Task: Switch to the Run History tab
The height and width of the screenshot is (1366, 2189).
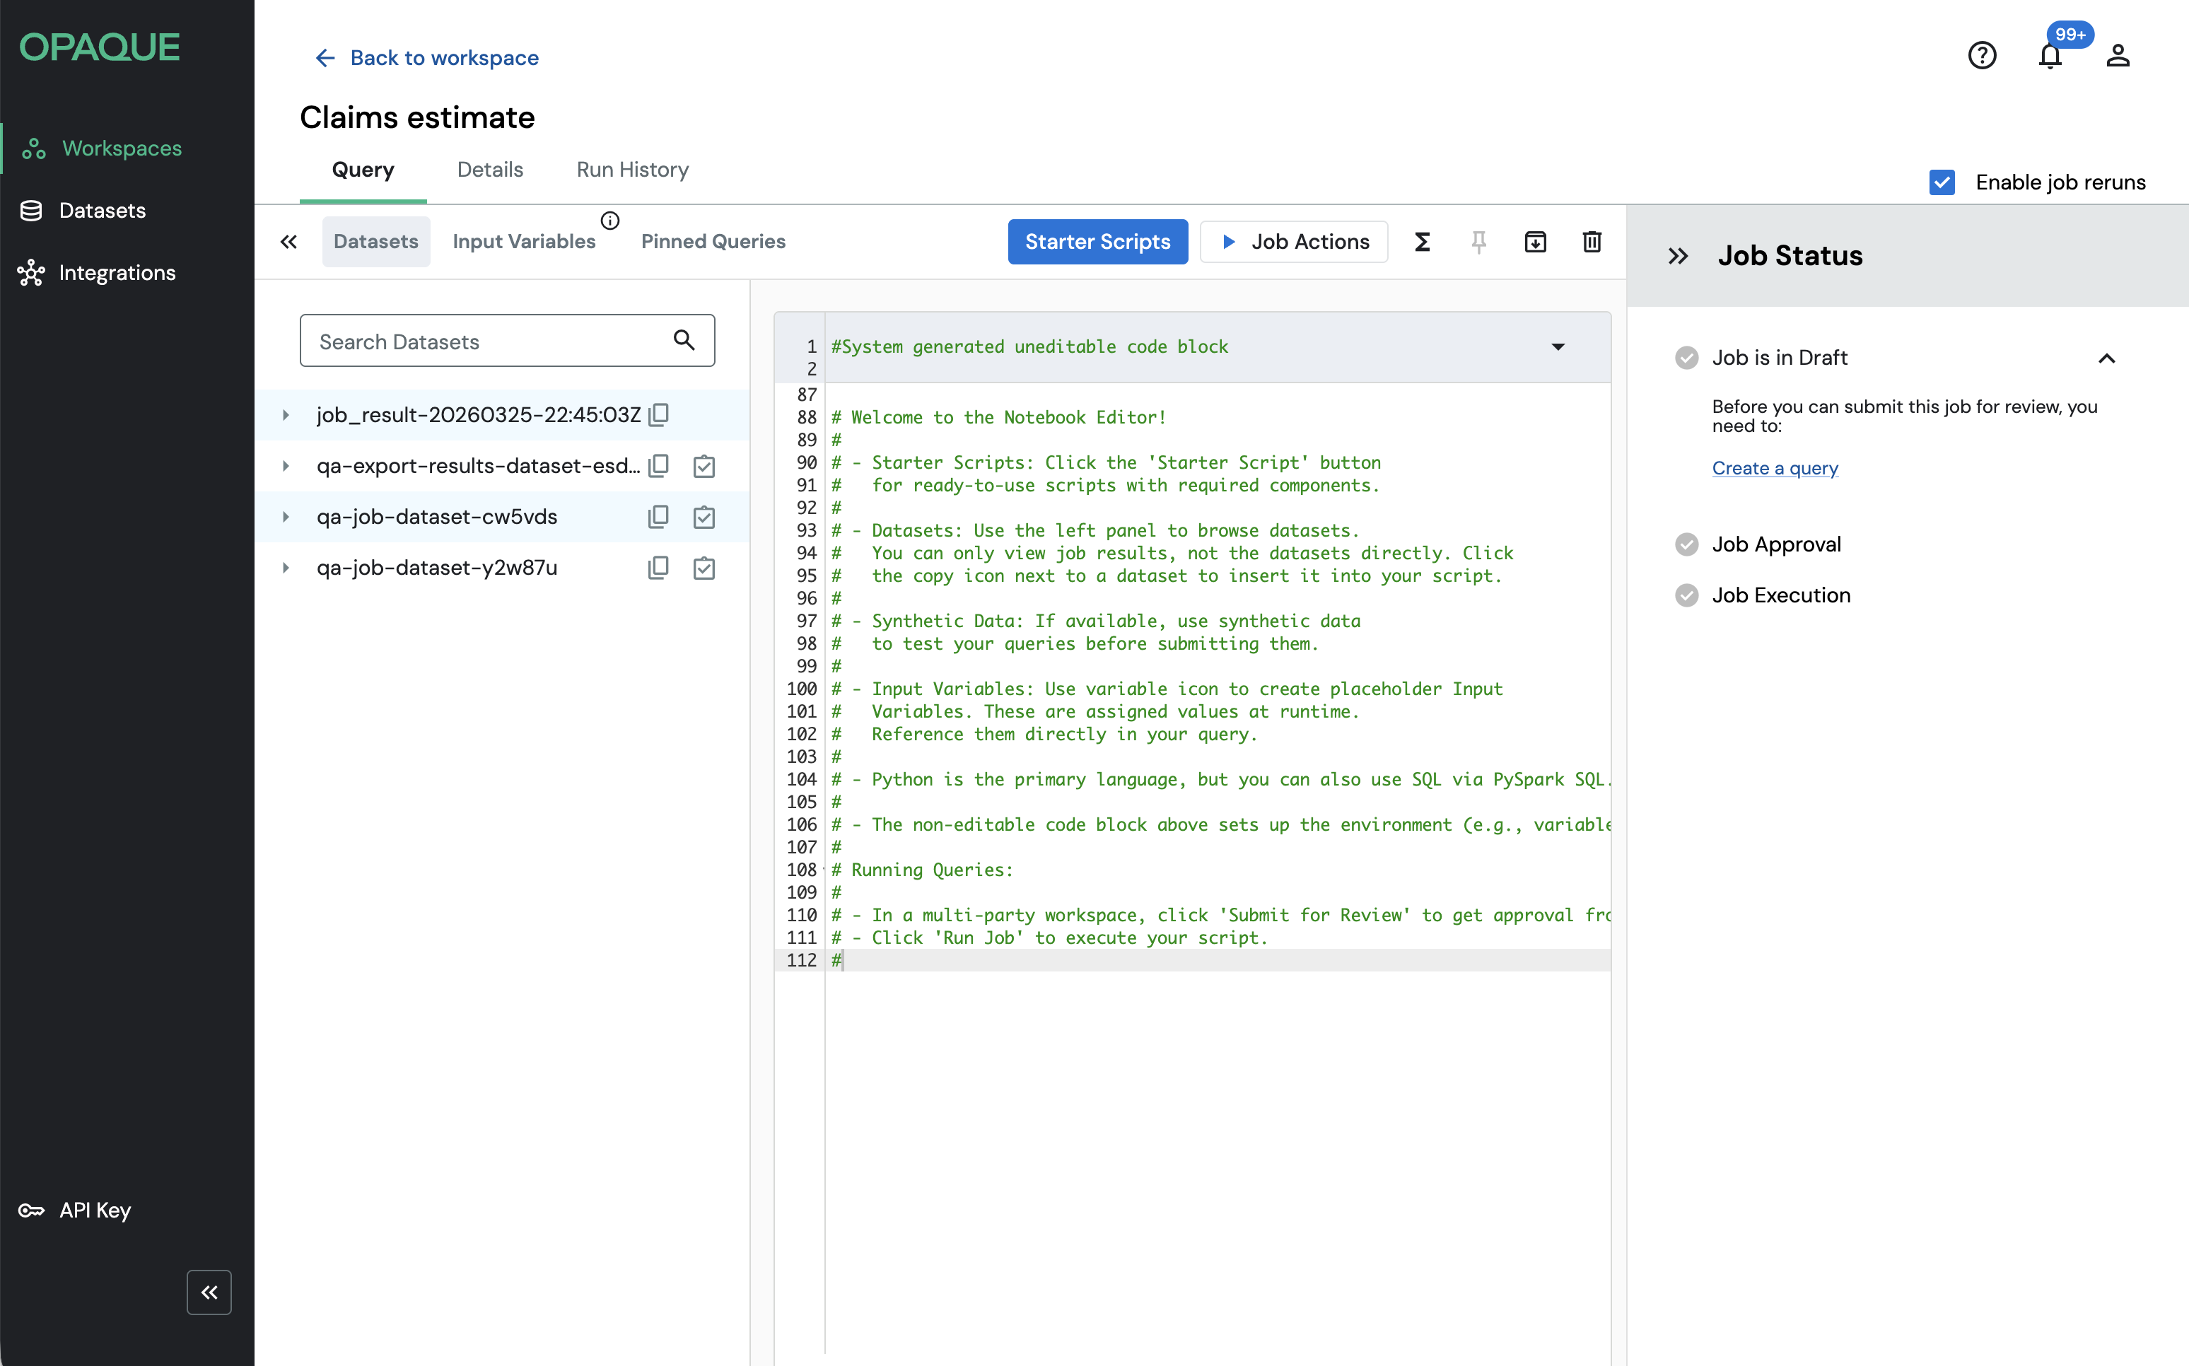Action: coord(632,170)
